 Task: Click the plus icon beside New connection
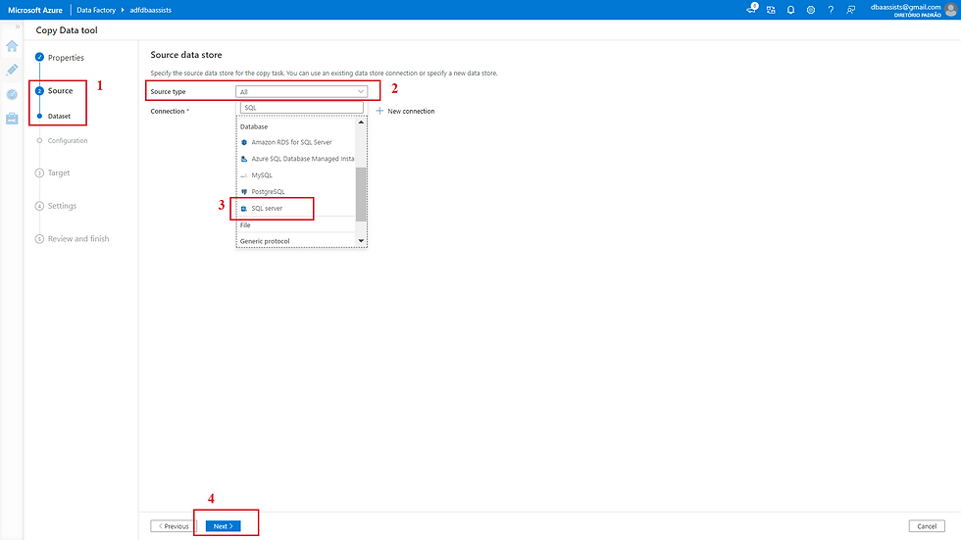click(x=379, y=111)
